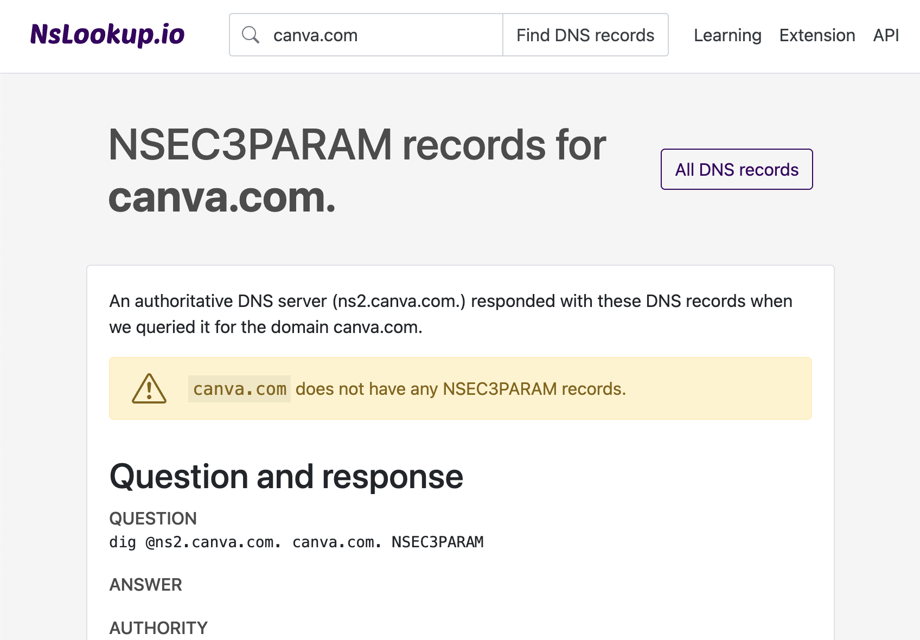Click the magnifying glass search icon
Image resolution: width=920 pixels, height=640 pixels.
tap(251, 34)
